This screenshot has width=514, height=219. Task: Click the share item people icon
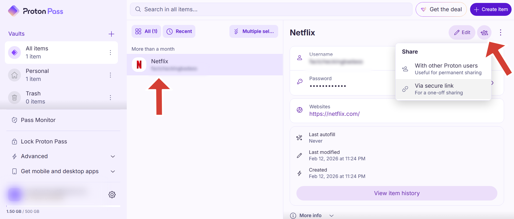click(484, 32)
